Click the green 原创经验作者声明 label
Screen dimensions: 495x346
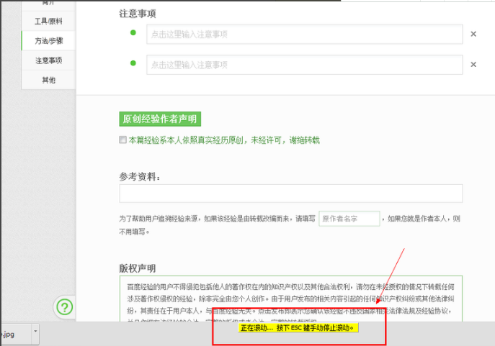point(159,119)
